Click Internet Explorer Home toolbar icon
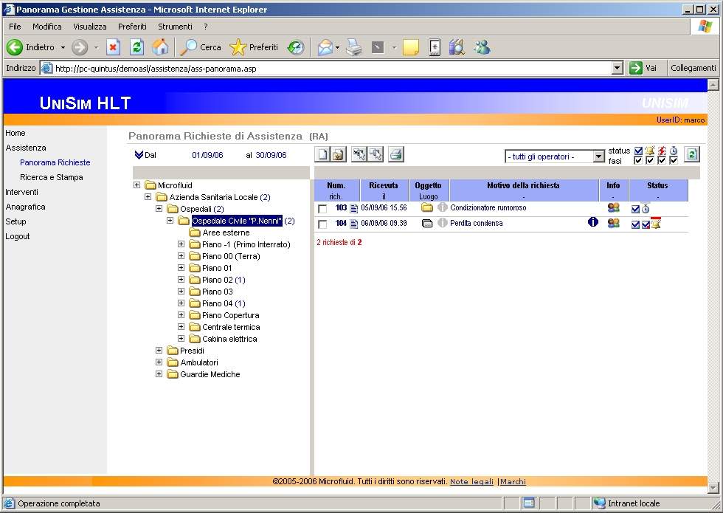Viewport: 723px width, 513px height. click(160, 47)
